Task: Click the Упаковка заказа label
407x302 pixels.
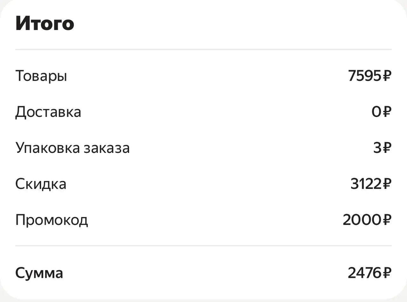Action: (72, 148)
